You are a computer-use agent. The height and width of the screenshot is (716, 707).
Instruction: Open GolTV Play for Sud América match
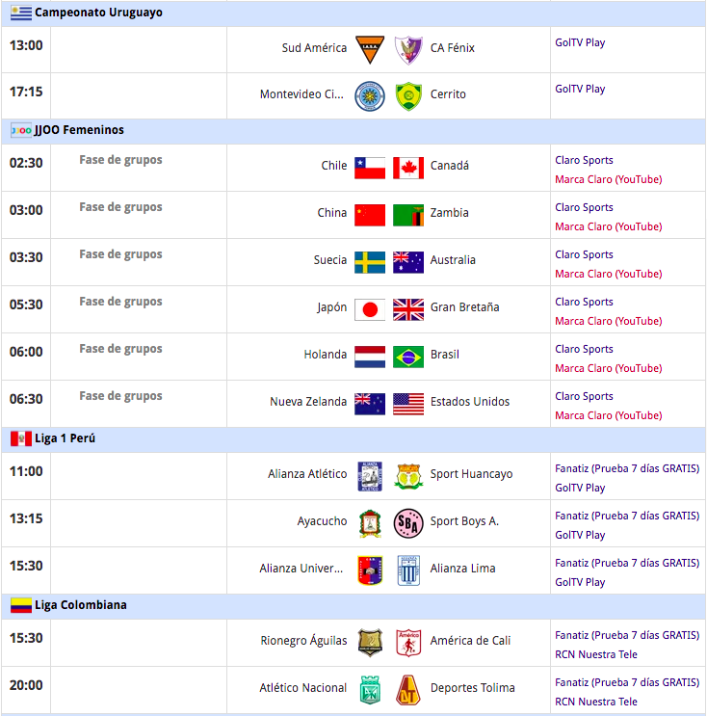click(580, 42)
